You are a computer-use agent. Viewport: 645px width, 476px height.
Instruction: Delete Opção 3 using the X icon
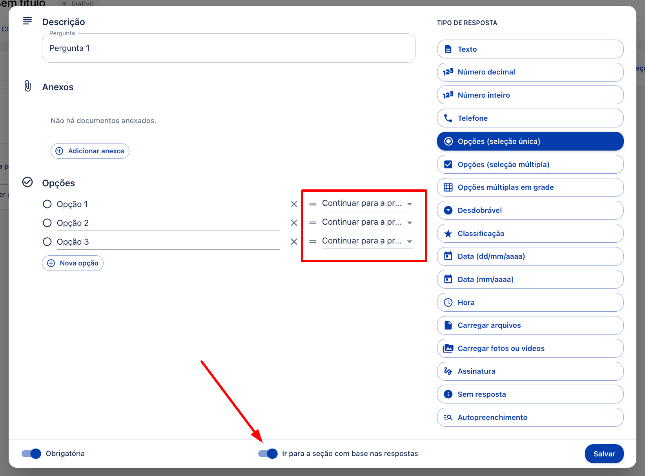[x=294, y=242]
